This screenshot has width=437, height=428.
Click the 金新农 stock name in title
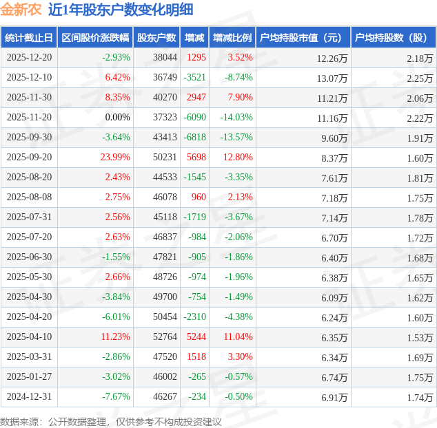21,10
